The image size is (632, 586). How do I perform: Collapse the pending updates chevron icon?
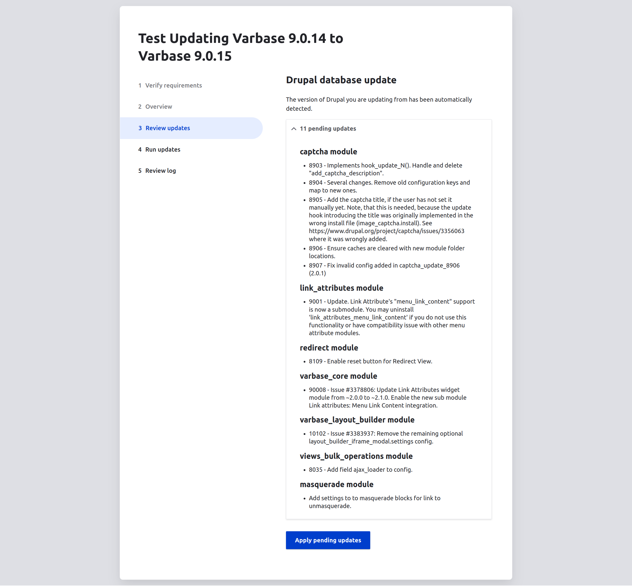(x=294, y=129)
